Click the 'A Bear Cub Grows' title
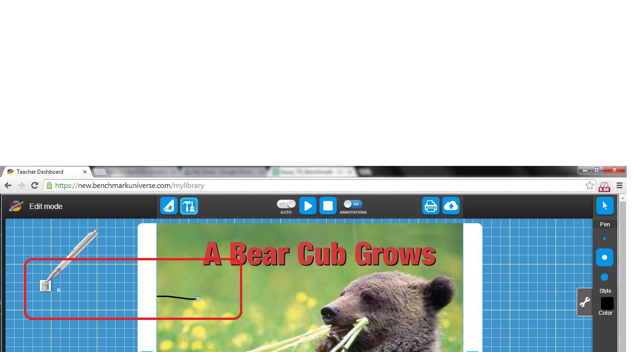This screenshot has width=634, height=352. tap(319, 253)
